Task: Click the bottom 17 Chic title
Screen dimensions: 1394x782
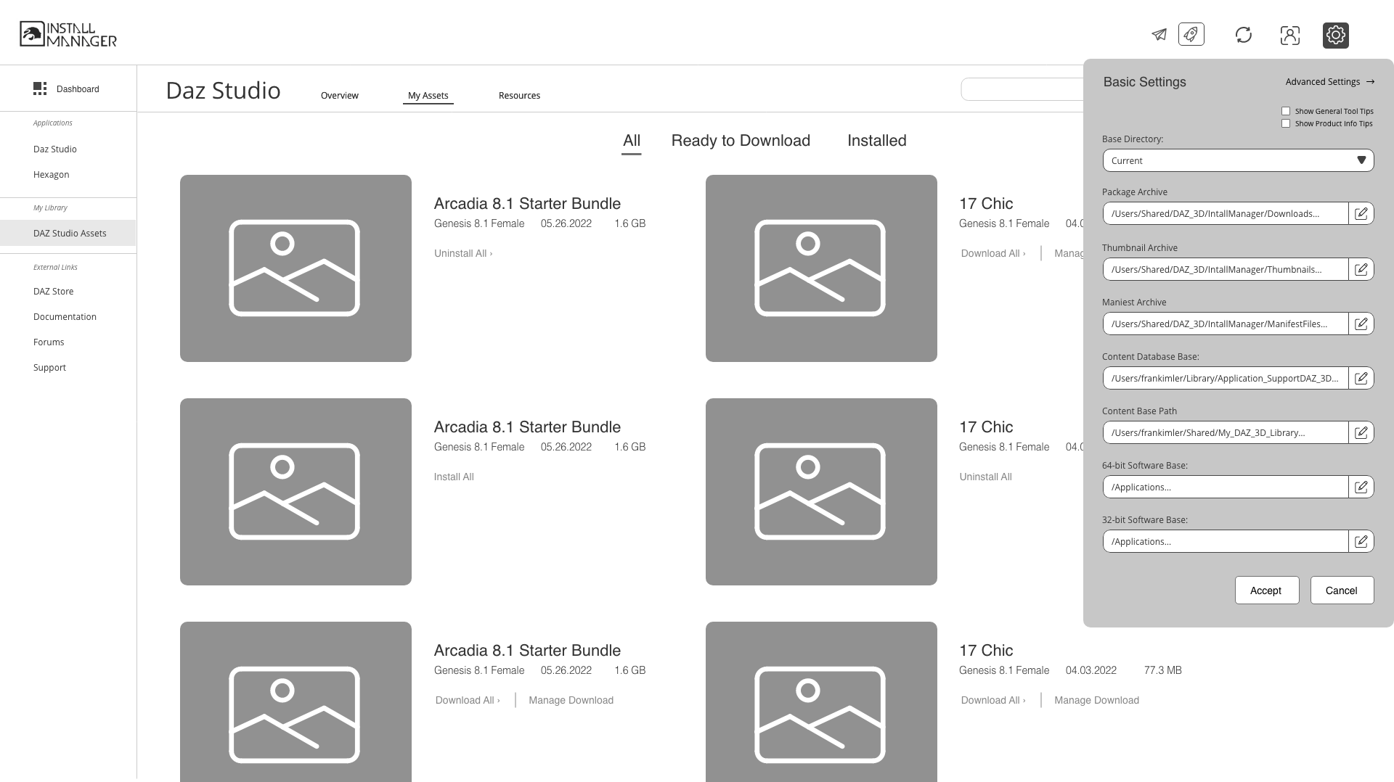Action: [986, 651]
